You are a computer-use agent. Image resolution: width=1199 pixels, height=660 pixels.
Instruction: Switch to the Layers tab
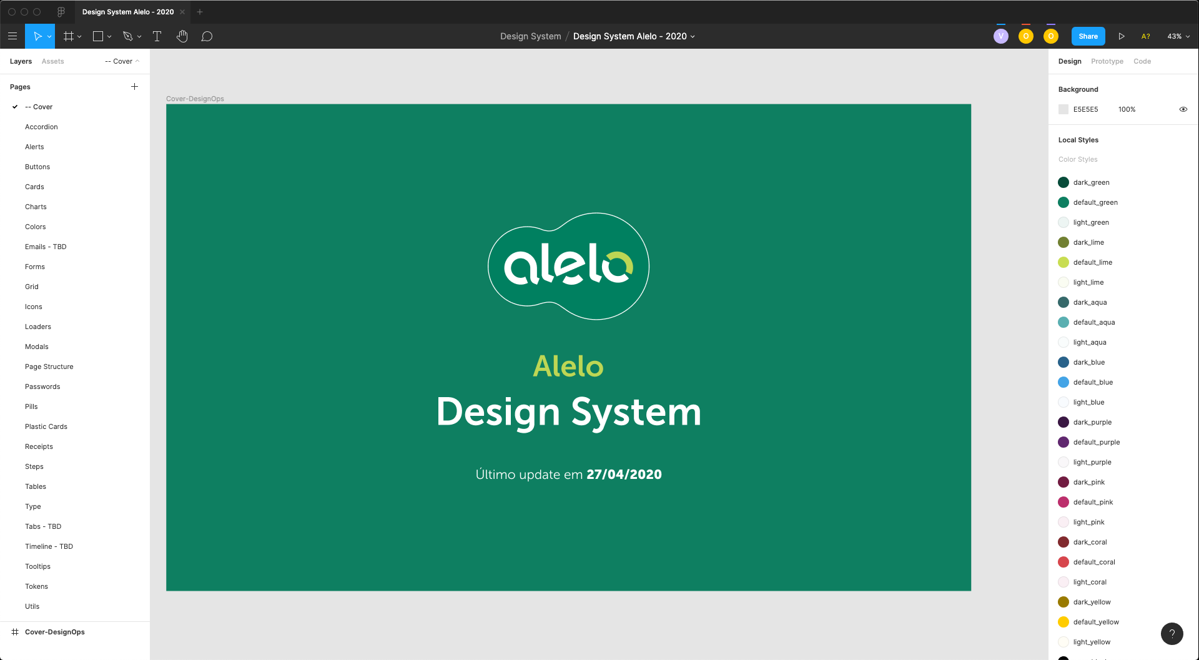pos(21,61)
